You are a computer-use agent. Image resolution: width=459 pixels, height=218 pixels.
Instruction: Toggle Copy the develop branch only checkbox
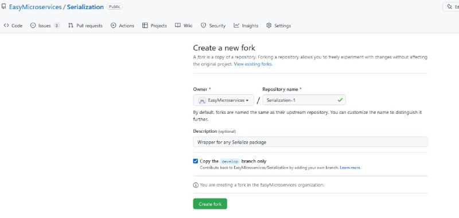[x=196, y=161]
